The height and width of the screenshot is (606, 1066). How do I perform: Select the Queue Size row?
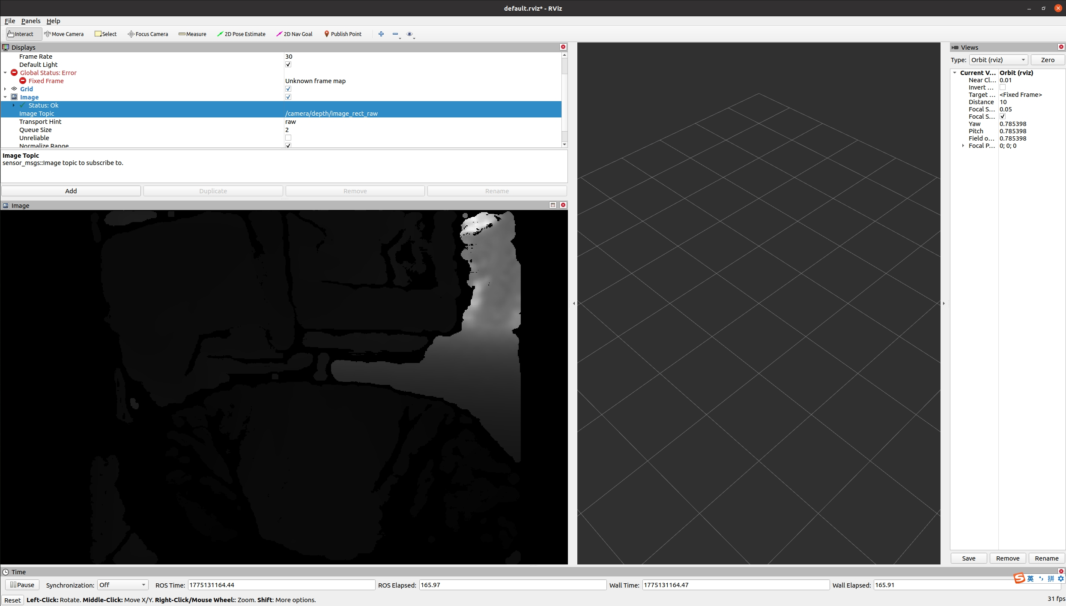pyautogui.click(x=281, y=129)
